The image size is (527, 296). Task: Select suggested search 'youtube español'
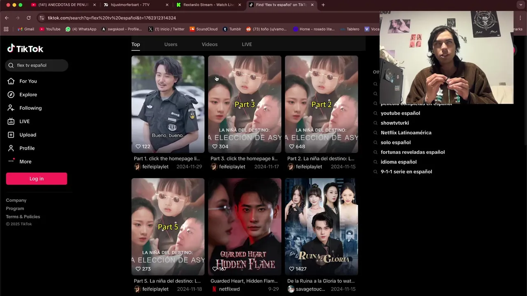point(400,113)
